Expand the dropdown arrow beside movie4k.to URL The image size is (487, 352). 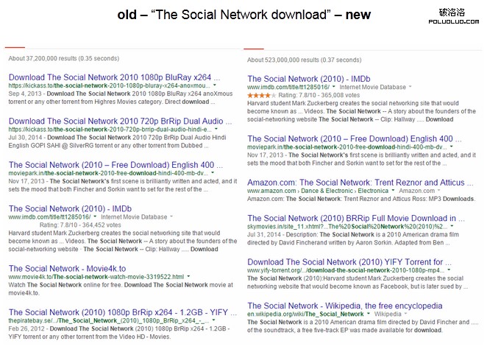point(190,277)
